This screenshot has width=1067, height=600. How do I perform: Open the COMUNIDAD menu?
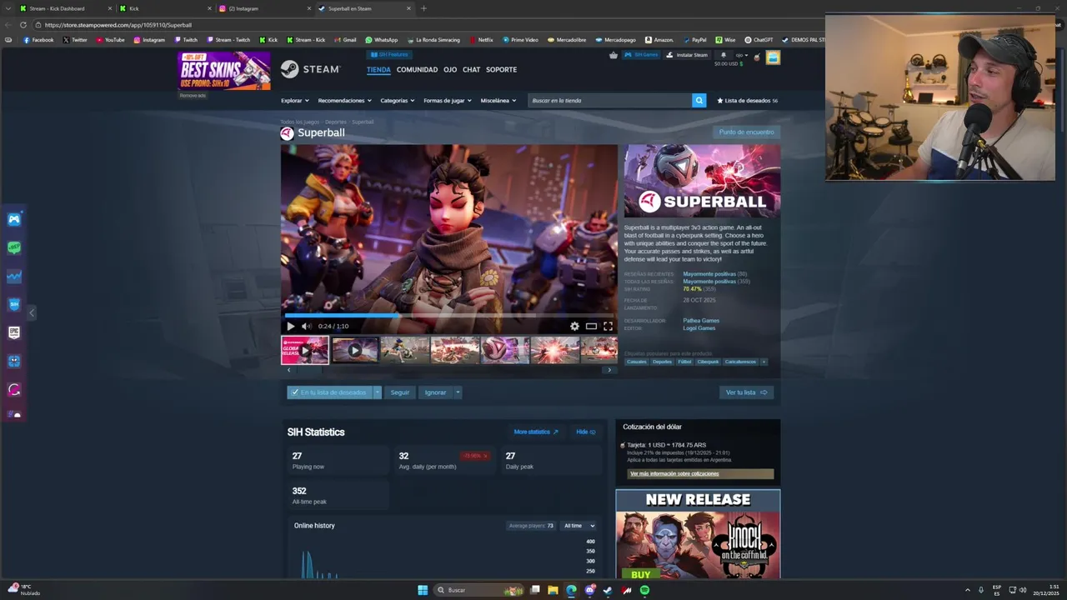[417, 70]
